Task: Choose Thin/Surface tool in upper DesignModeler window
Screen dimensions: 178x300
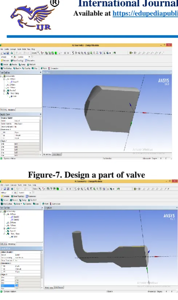Action: [x=6, y=68]
